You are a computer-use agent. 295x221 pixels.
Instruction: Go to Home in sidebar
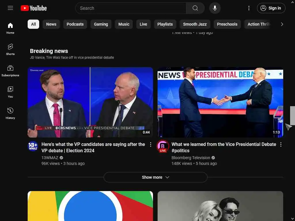(x=10, y=28)
